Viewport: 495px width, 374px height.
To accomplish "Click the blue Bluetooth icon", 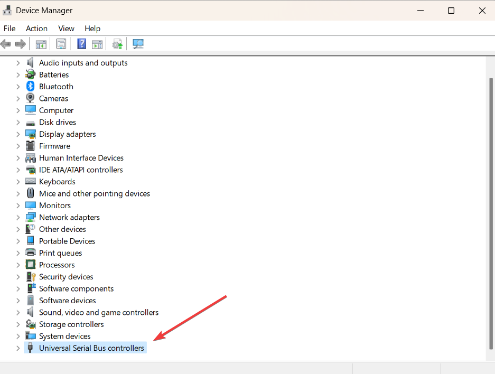I will point(30,86).
